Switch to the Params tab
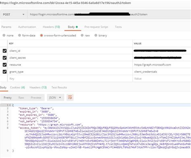Screen dimensions: 191x158 pos(6,27)
